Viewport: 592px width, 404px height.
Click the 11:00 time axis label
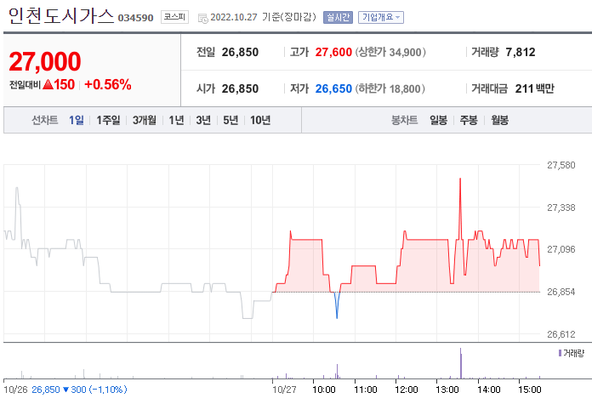point(366,390)
